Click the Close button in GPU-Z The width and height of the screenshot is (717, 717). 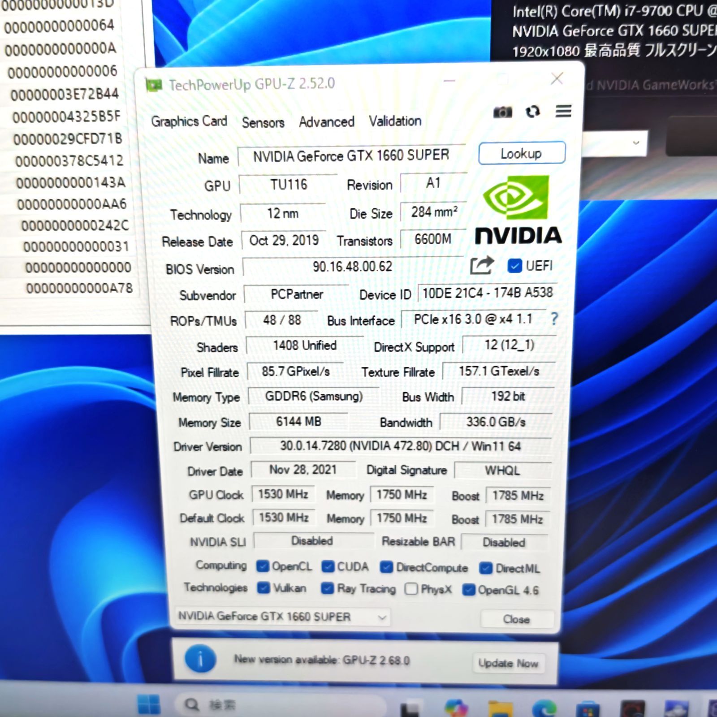click(x=517, y=619)
